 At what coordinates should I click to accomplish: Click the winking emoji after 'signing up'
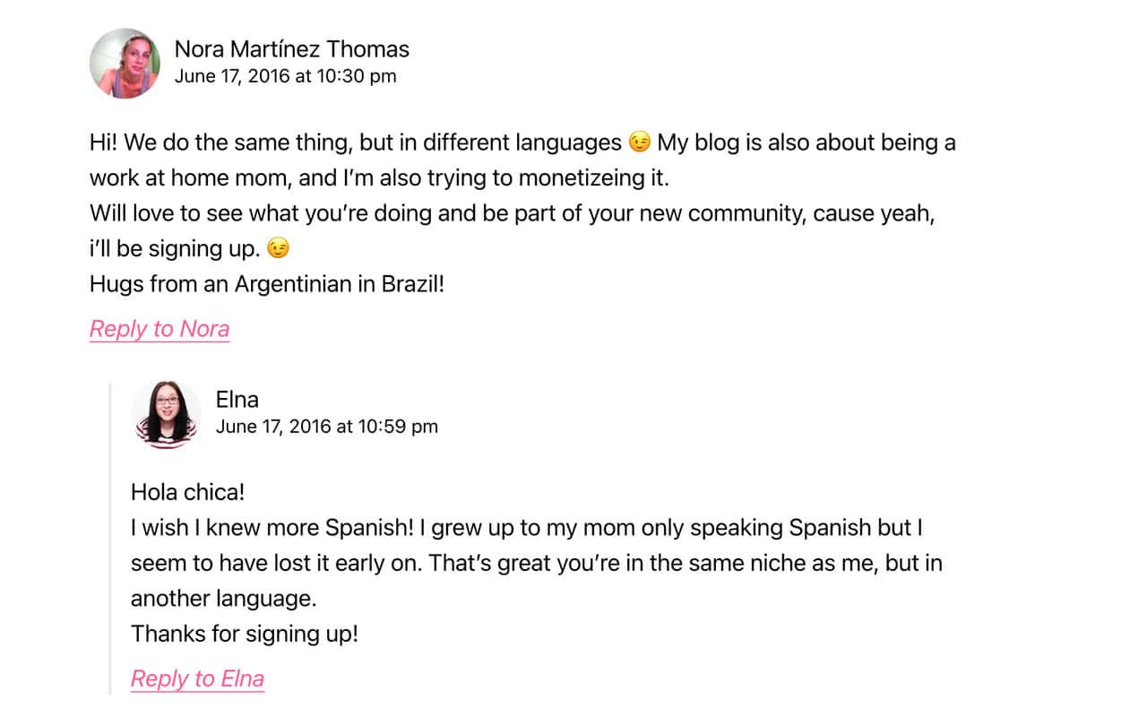[278, 248]
